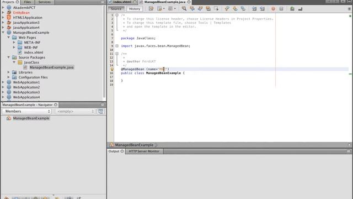Viewport: 353px width, 199px height.
Task: Open the Back navigation history dropdown arrow
Action: [164, 9]
